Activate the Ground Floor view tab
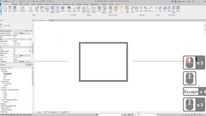Image resolution: width=206 pixels, height=116 pixels. click(41, 21)
